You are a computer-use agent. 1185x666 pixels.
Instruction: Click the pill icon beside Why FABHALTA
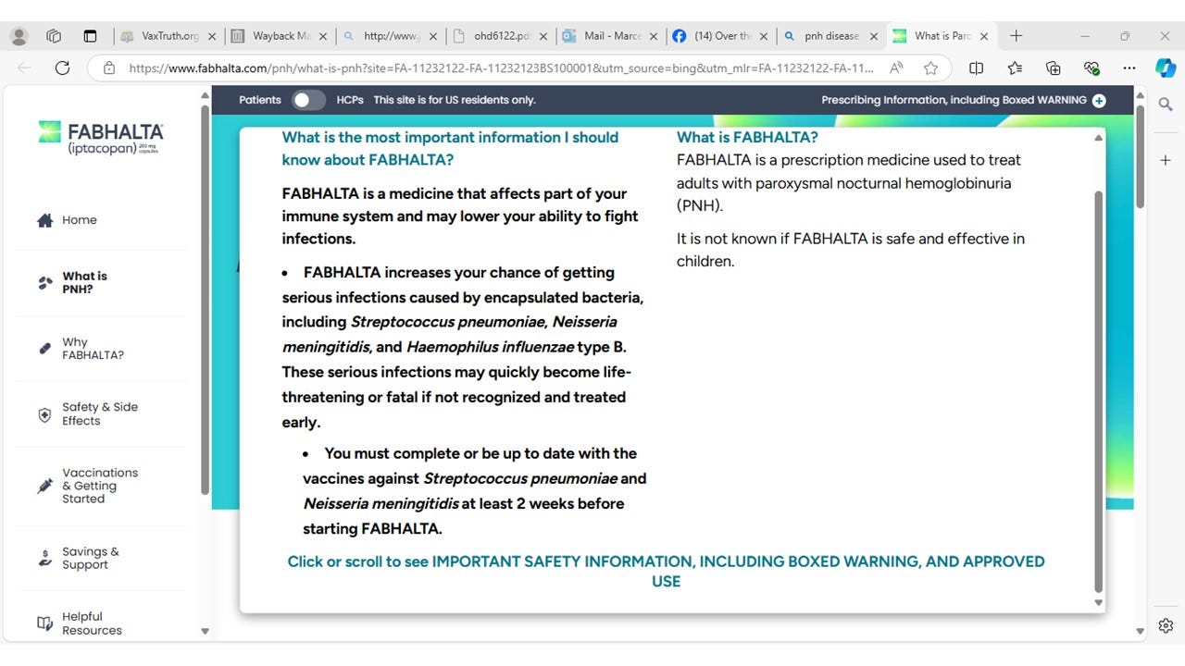click(44, 349)
